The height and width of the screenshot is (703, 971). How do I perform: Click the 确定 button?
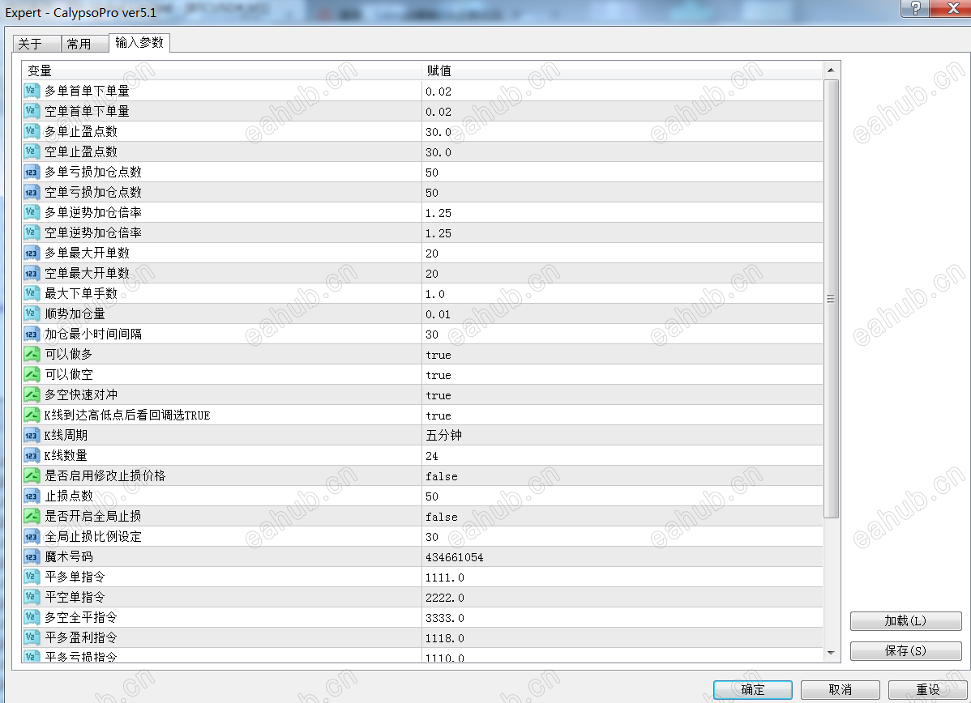pos(752,689)
